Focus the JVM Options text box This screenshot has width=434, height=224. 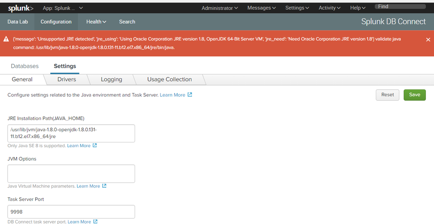[71, 174]
